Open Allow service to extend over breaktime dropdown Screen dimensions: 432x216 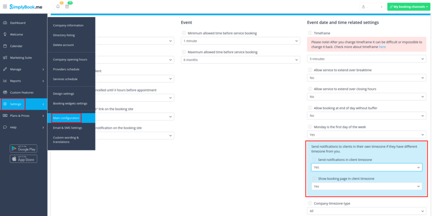point(367,78)
